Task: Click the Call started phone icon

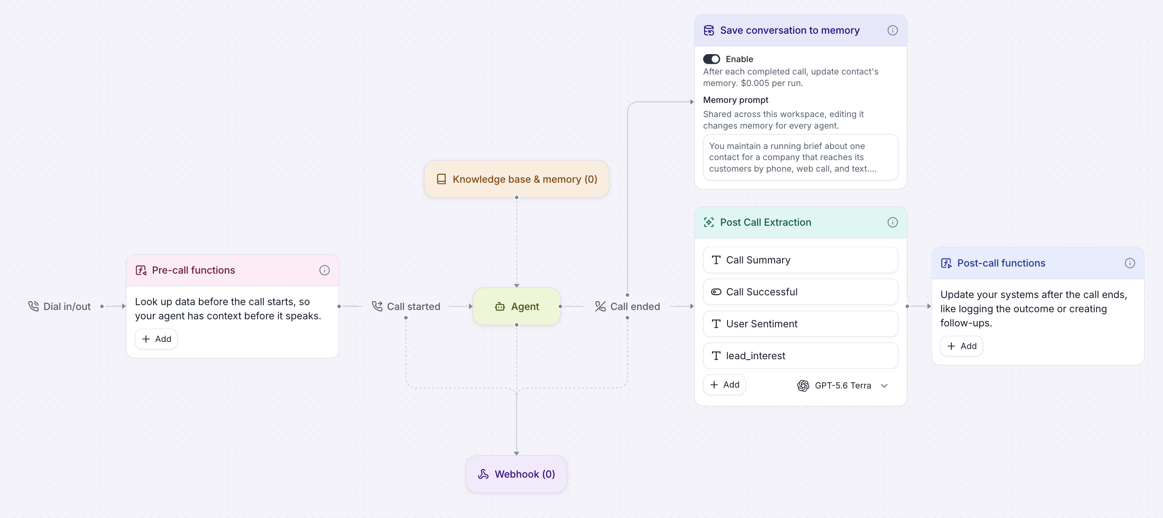Action: 377,306
